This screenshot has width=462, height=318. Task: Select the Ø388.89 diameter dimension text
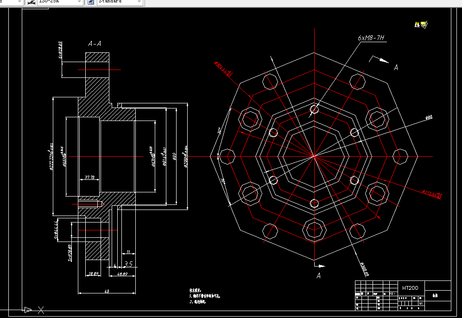pyautogui.click(x=364, y=269)
